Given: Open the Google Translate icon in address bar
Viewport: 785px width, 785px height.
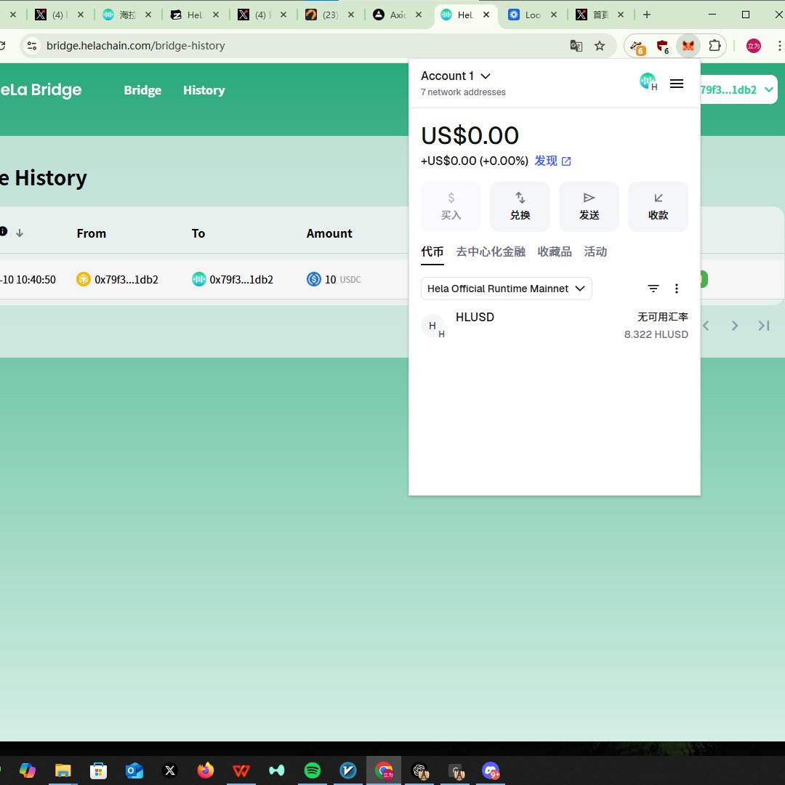Looking at the screenshot, I should pos(576,46).
